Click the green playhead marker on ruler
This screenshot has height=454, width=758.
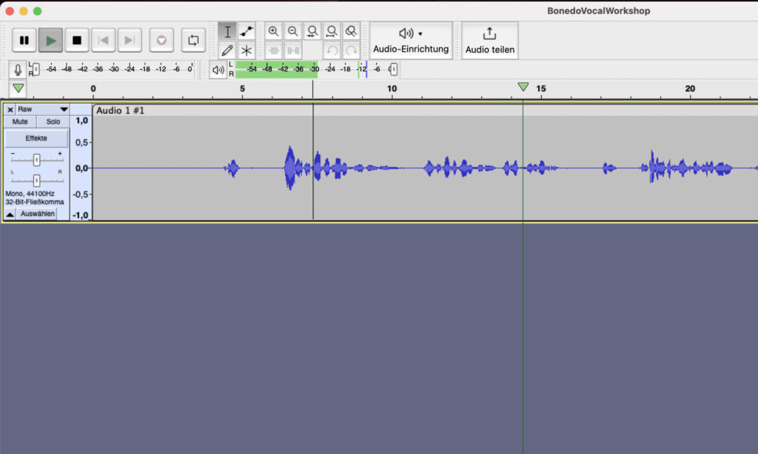523,87
